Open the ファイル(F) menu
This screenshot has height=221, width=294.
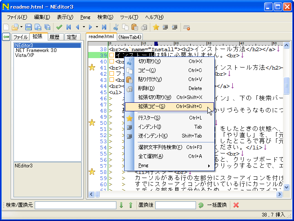[17, 17]
